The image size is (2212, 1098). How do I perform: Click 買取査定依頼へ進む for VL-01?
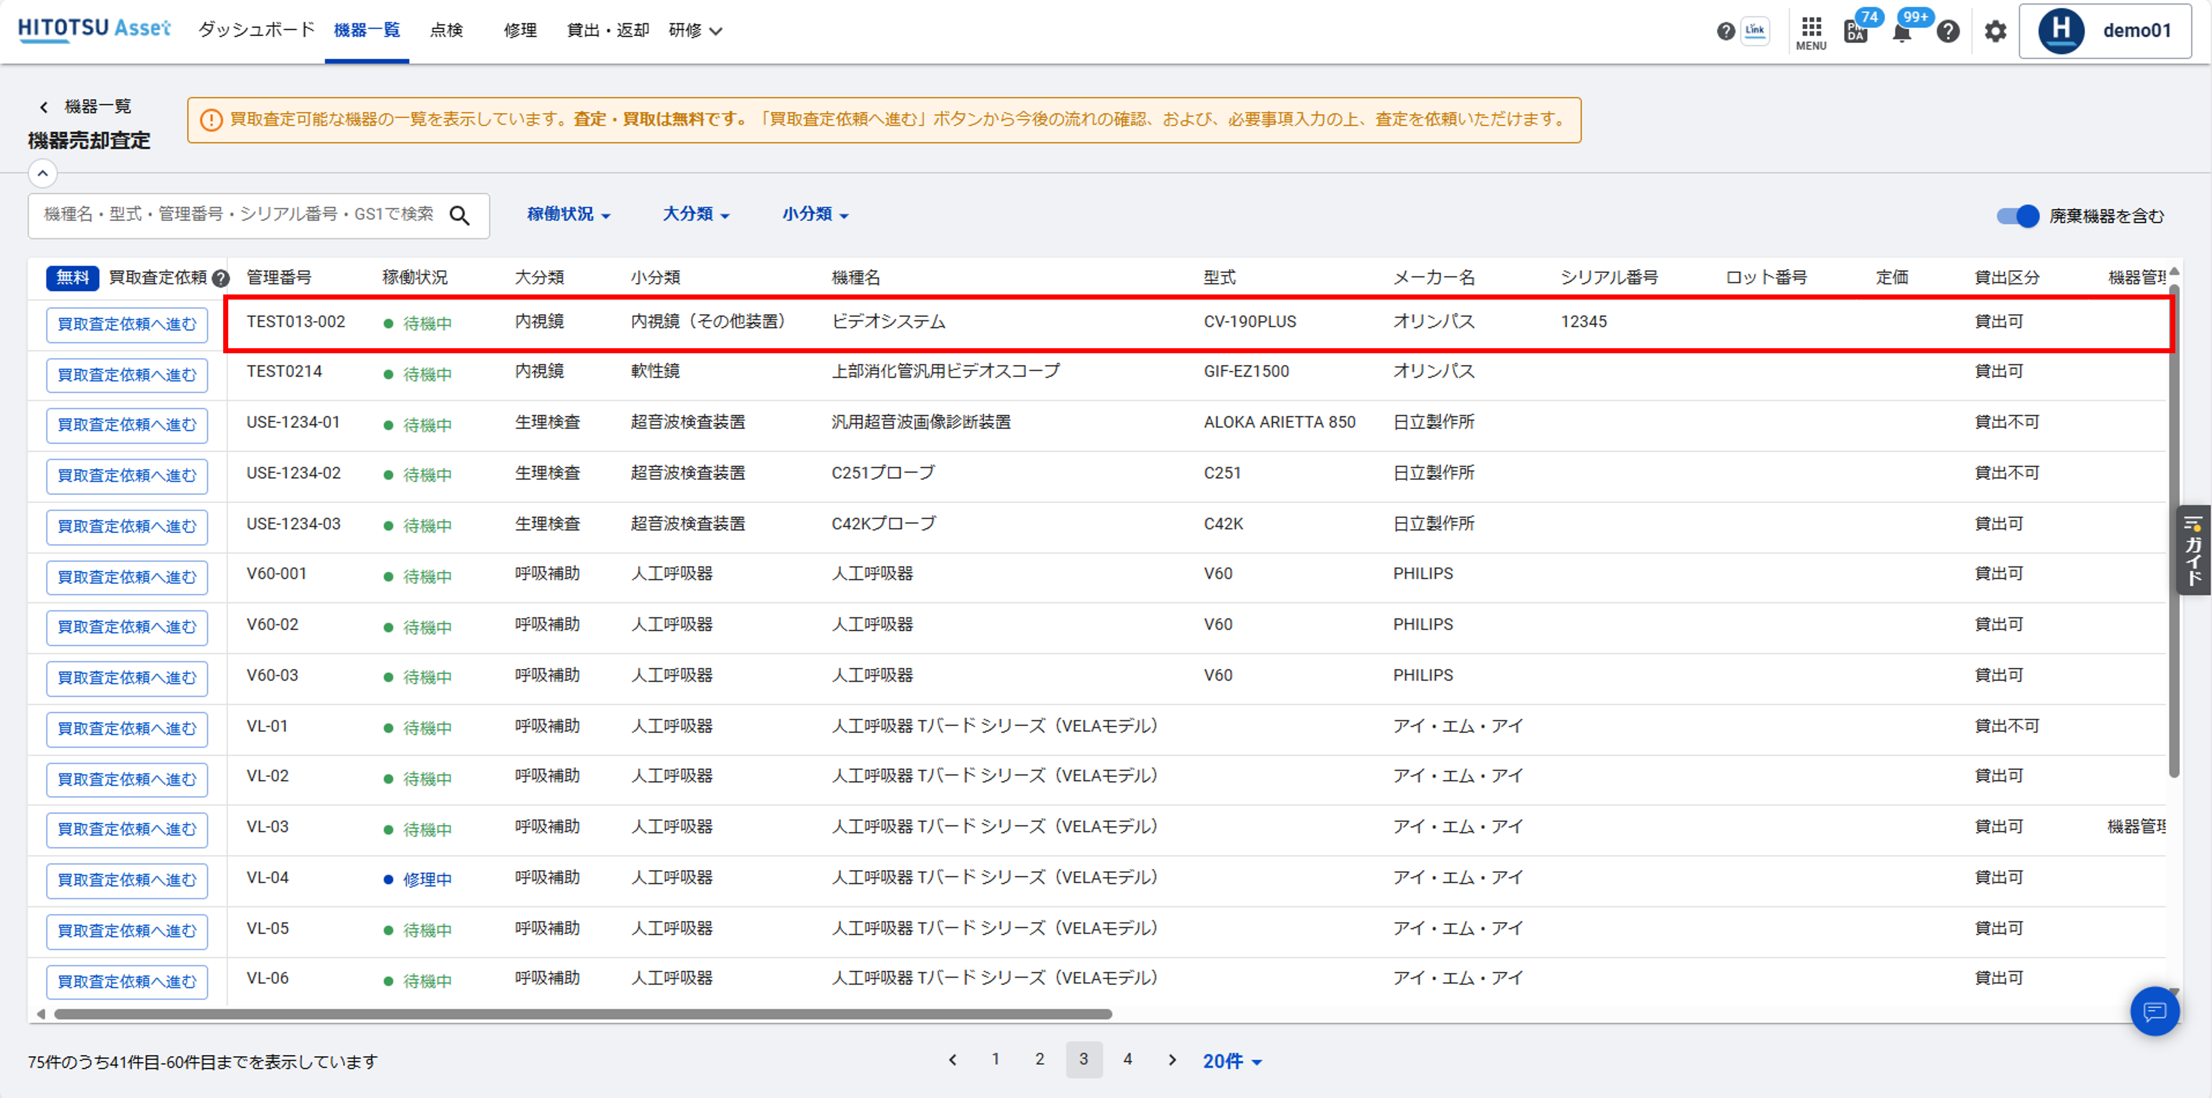coord(127,729)
